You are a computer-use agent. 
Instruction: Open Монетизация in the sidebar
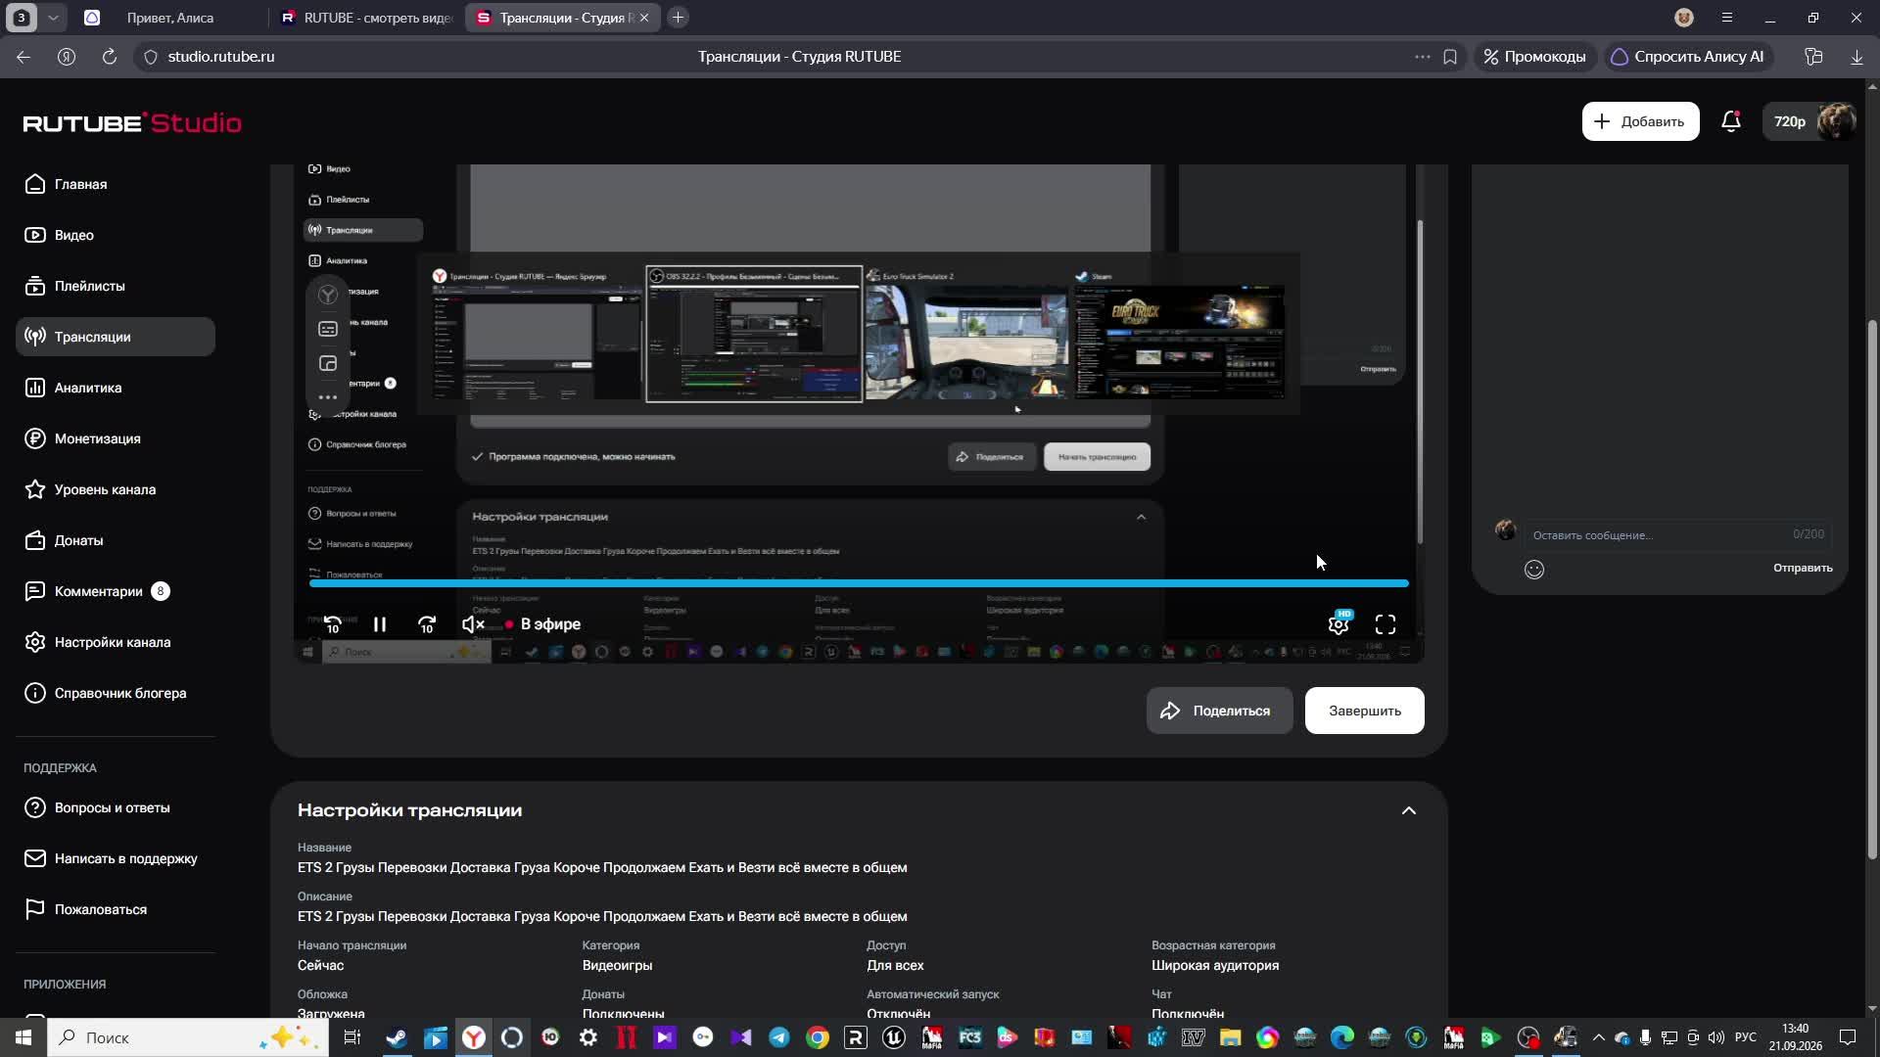[83, 438]
